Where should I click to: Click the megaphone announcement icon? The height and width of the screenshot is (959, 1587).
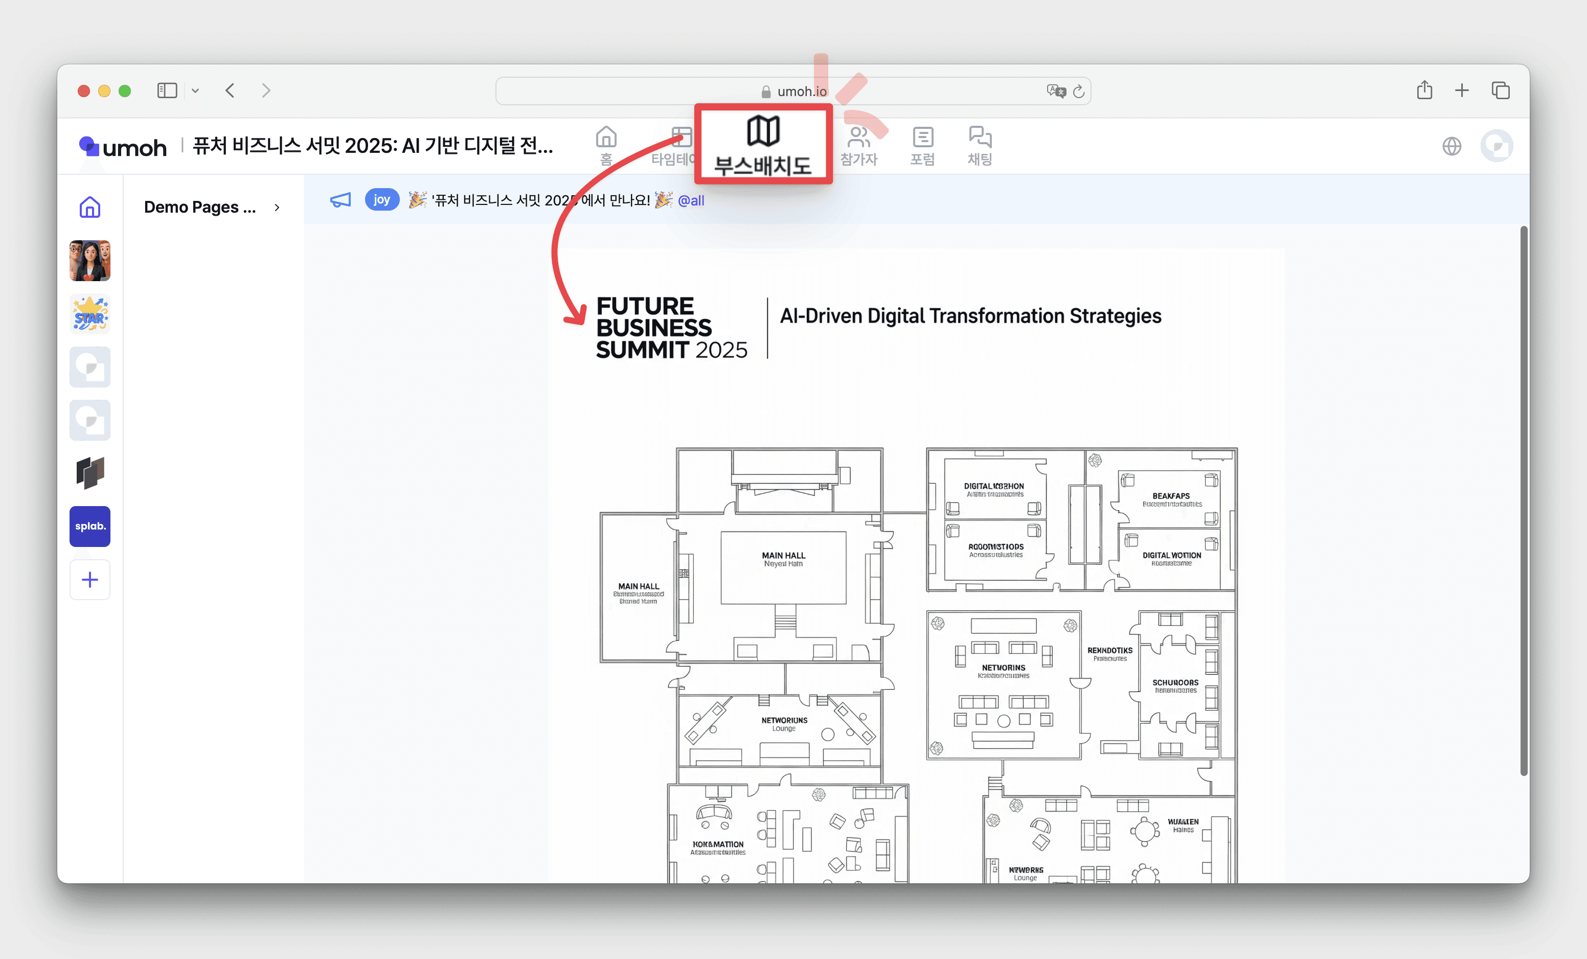(x=340, y=200)
